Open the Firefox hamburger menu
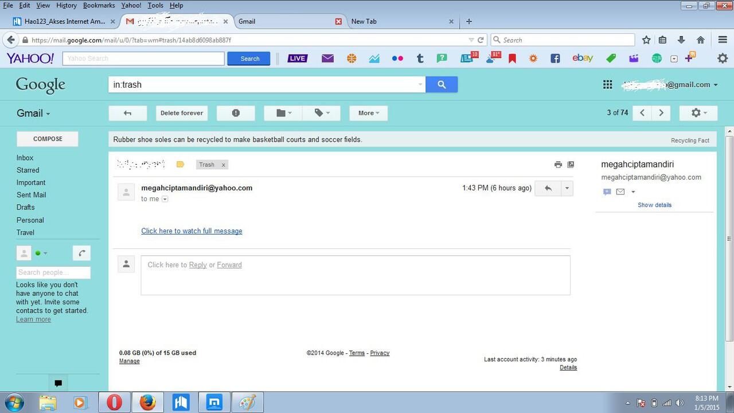 pos(723,40)
